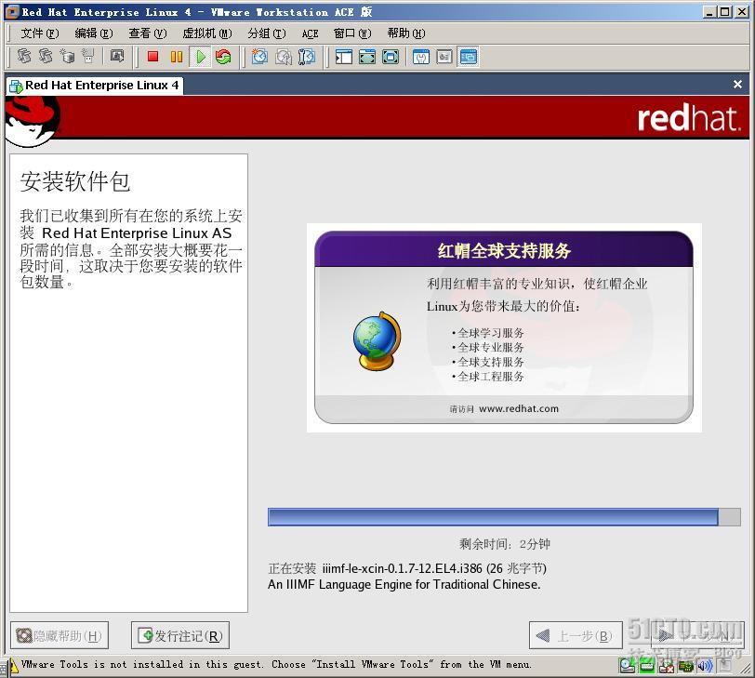Viewport: 755px width, 678px height.
Task: Open the 虚拟机(M) menu
Action: click(207, 33)
